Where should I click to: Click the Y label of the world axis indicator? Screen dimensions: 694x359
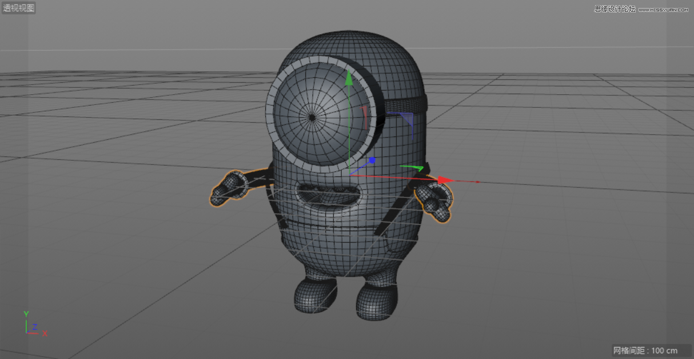tap(25, 313)
